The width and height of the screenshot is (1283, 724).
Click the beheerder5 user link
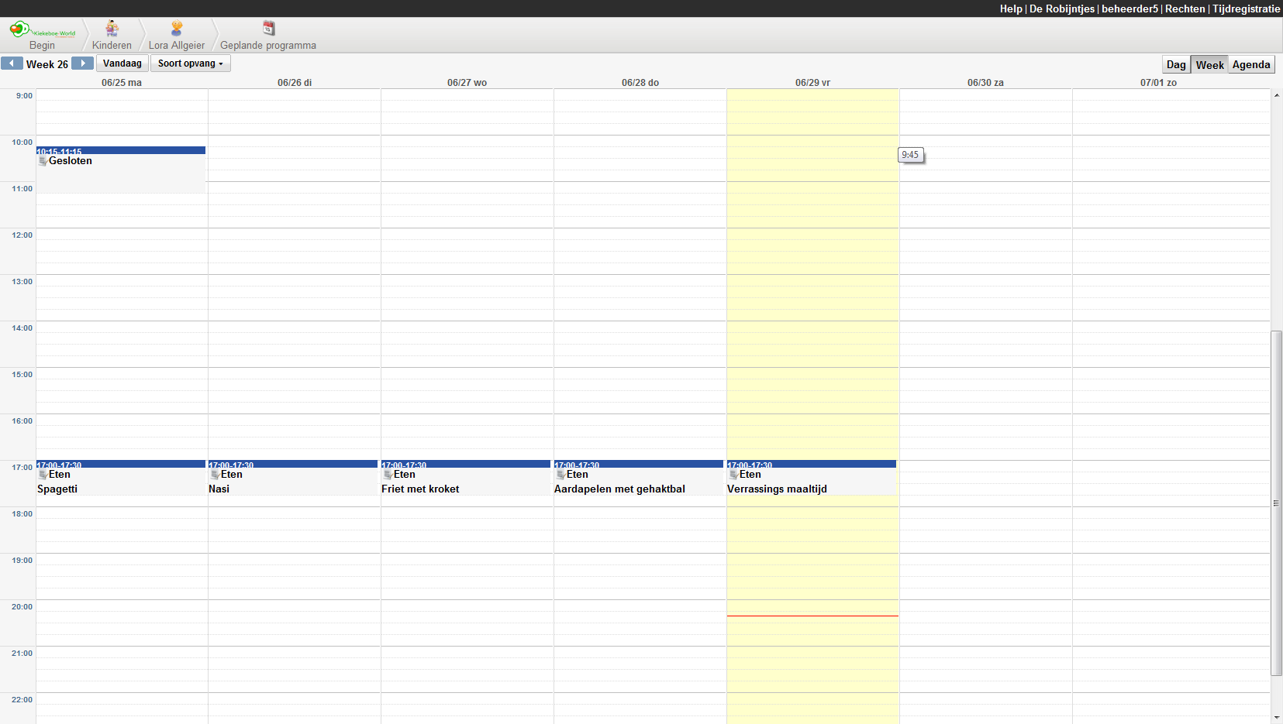(x=1130, y=9)
